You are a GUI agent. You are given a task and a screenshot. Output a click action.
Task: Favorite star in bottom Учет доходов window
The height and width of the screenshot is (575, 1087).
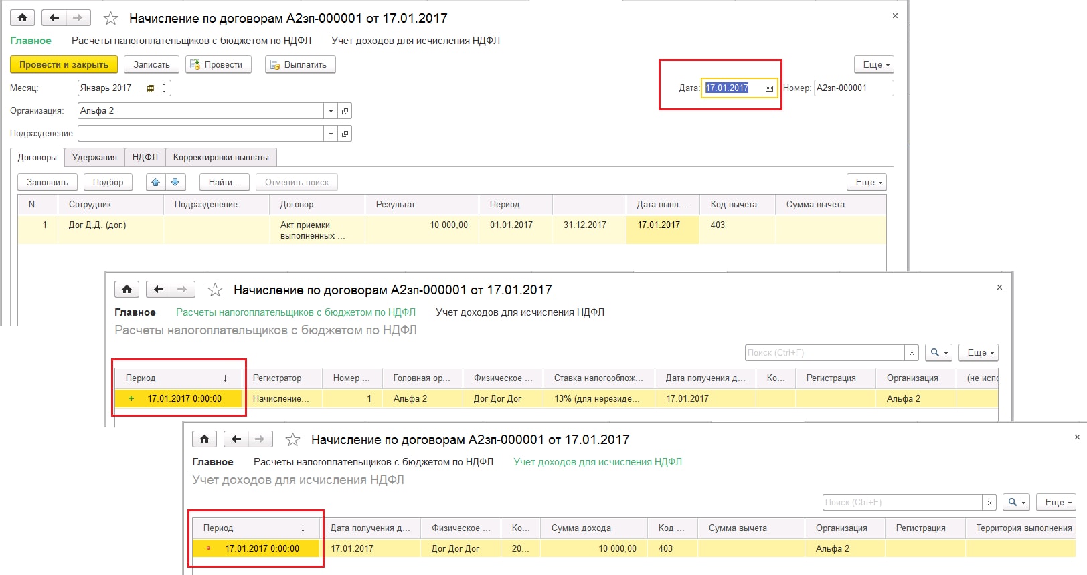[x=292, y=439]
